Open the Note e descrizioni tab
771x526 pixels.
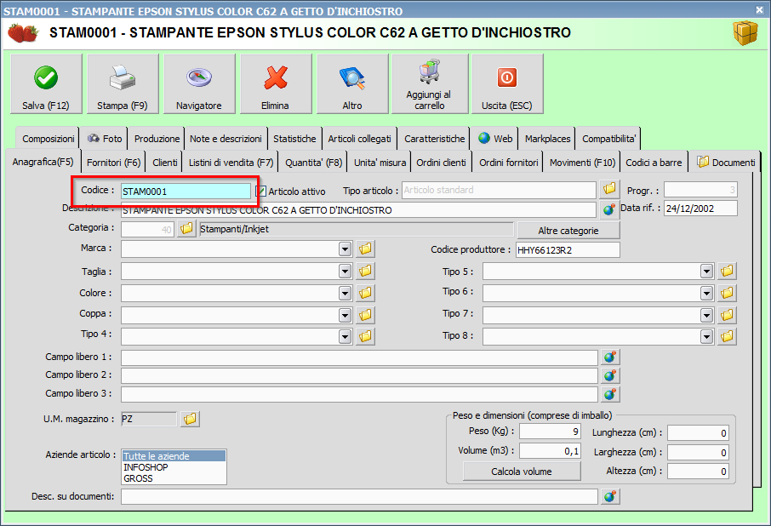(226, 139)
